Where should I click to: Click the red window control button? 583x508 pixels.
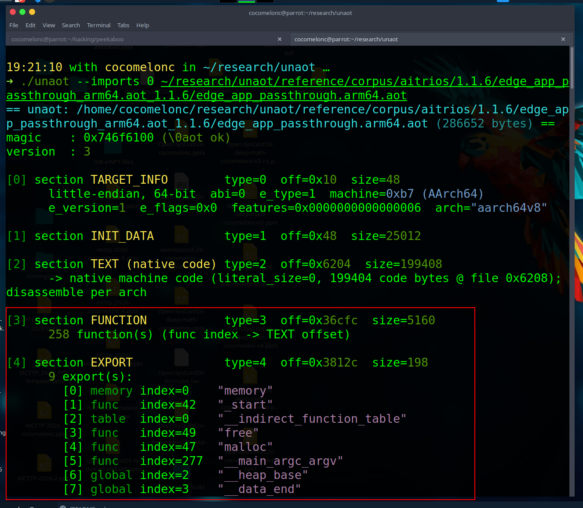(13, 12)
